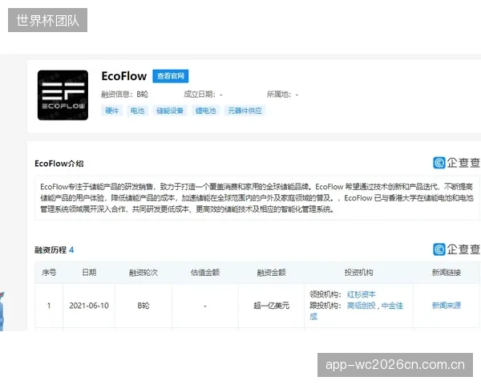
Task: Open the 查看官网 official website button
Action: click(171, 76)
